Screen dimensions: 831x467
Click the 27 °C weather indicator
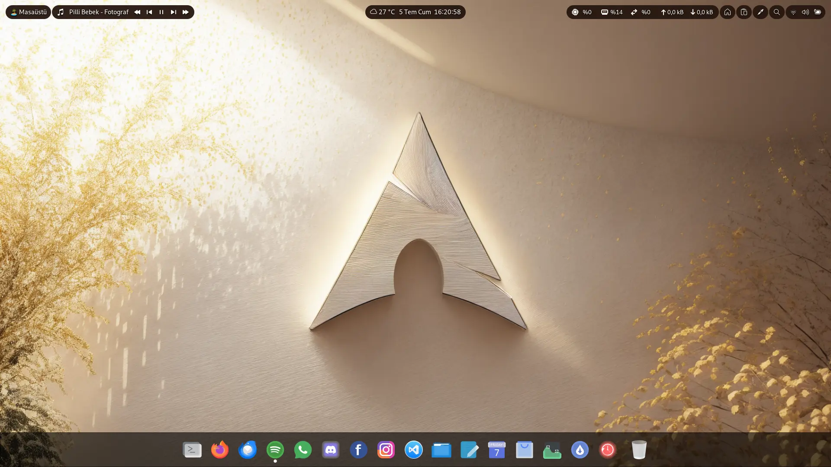click(x=382, y=12)
